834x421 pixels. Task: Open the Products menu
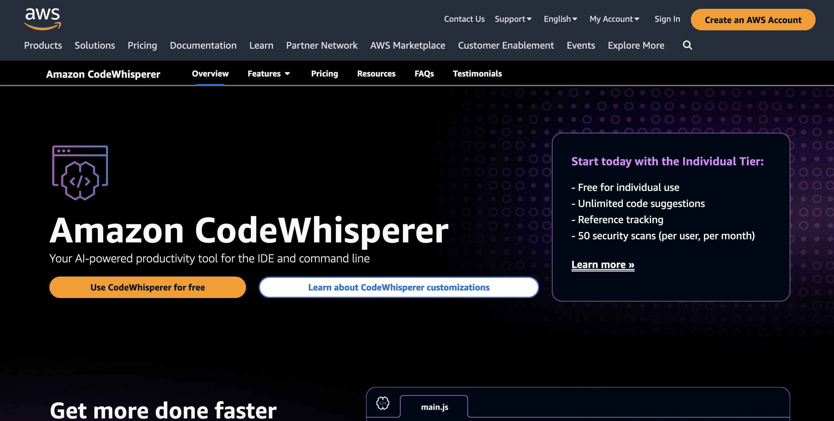tap(43, 45)
